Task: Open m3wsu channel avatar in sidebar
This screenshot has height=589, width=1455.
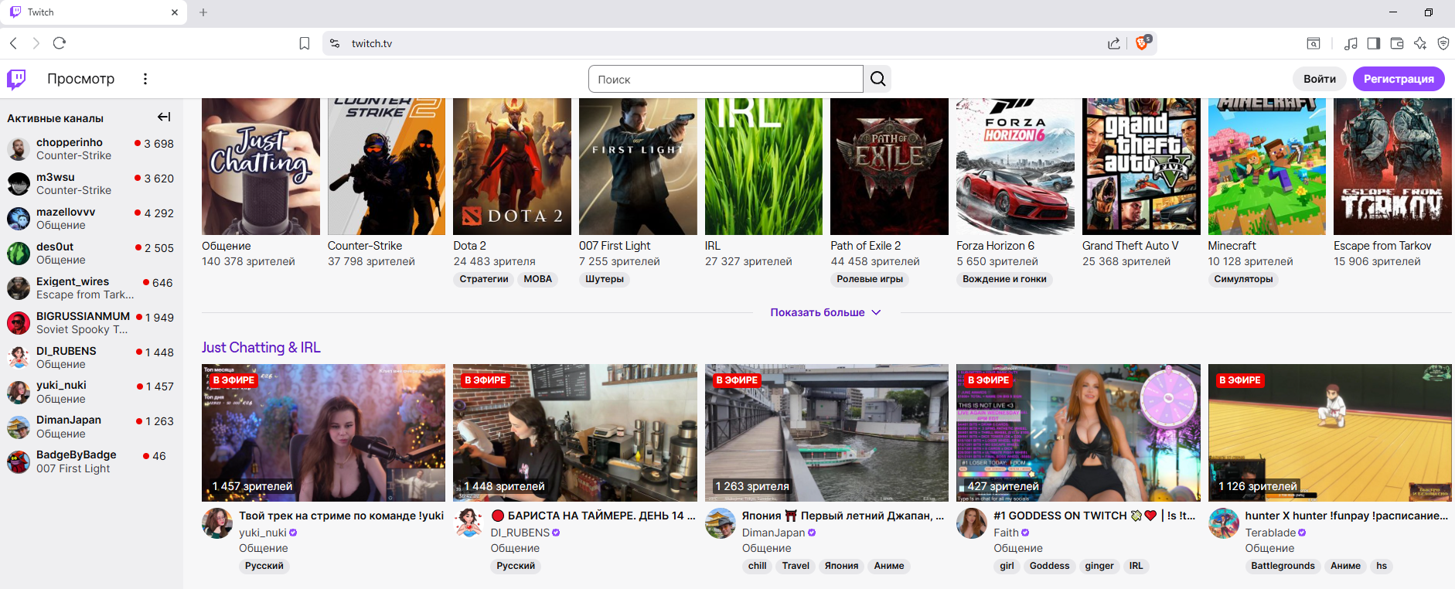Action: 19,183
